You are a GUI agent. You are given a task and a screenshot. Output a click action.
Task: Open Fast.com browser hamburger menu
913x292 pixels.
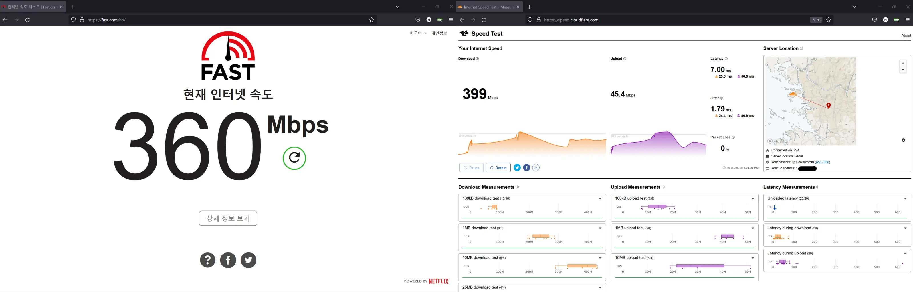click(x=451, y=20)
